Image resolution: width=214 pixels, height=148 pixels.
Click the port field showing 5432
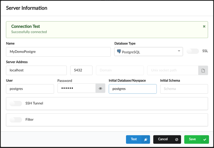[81, 70]
